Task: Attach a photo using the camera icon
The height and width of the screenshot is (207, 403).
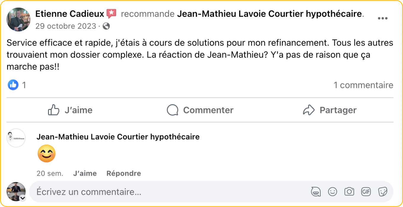Action: click(349, 192)
